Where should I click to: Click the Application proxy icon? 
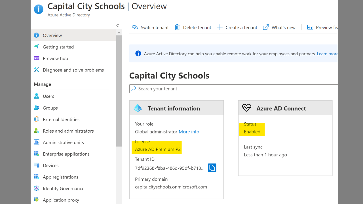(x=36, y=200)
